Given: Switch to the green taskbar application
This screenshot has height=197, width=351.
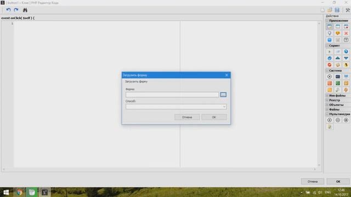Looking at the screenshot, I should [x=32, y=192].
